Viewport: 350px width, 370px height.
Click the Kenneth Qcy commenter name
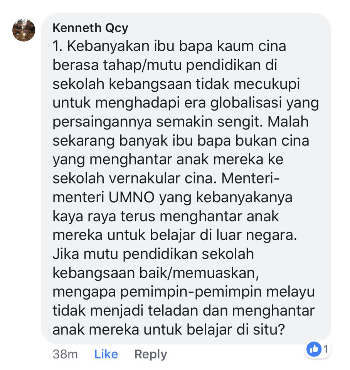point(90,28)
